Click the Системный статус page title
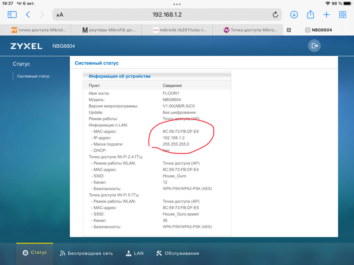Viewport: 354px width, 265px height. coord(97,63)
